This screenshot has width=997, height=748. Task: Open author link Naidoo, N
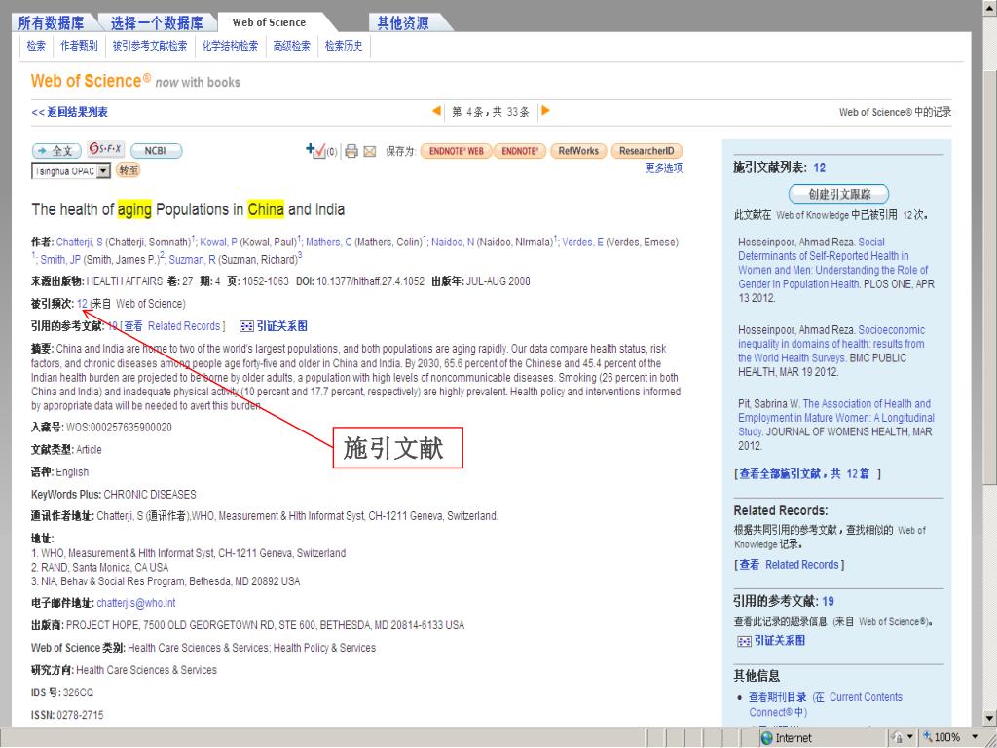coord(453,243)
